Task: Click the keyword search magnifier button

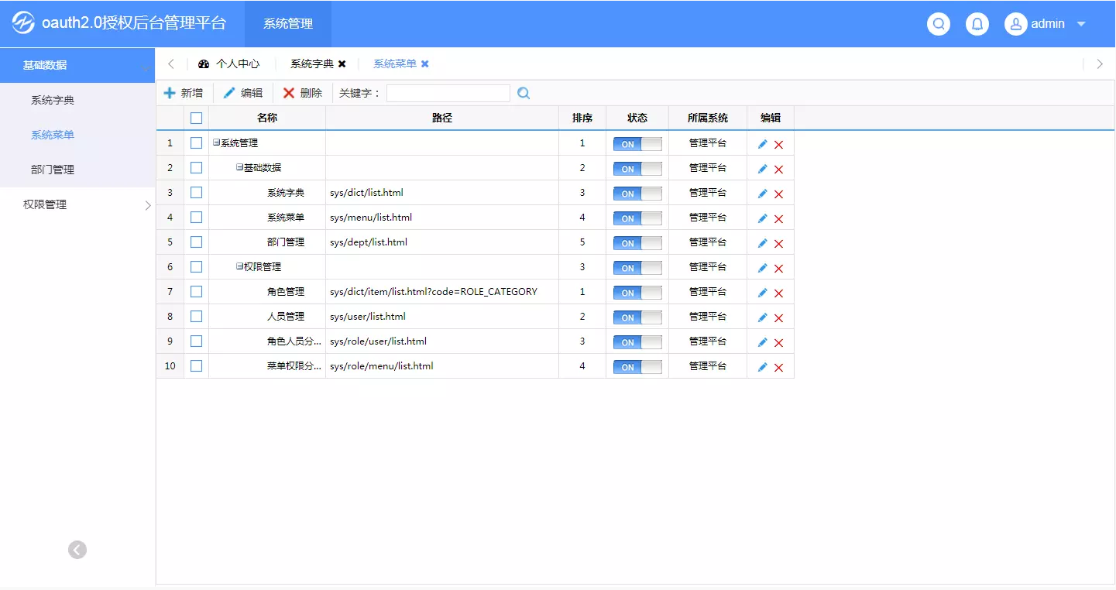Action: [x=524, y=93]
